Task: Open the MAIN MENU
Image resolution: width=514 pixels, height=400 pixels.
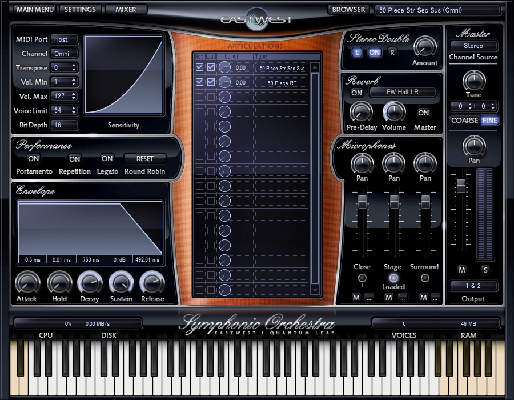Action: (35, 10)
